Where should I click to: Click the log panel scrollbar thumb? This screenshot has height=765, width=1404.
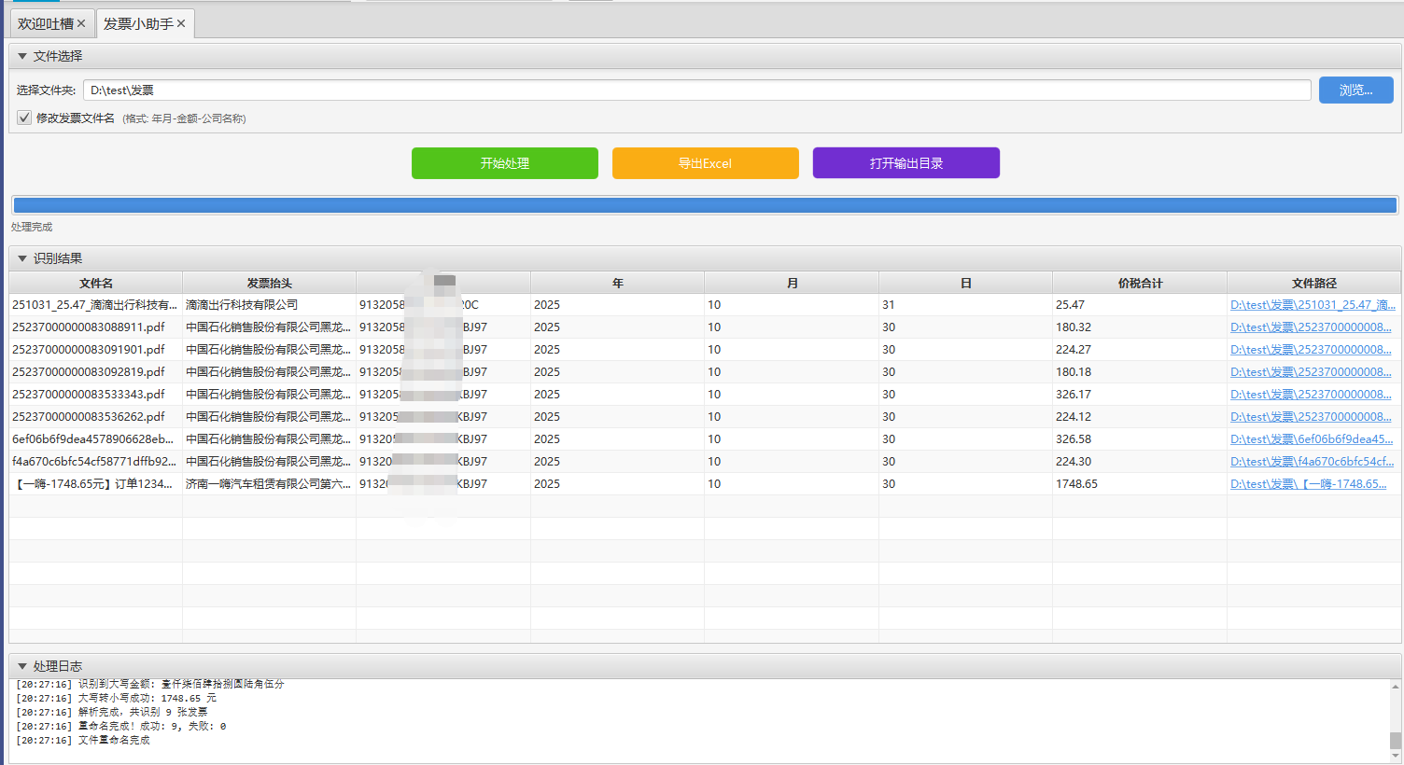pyautogui.click(x=1395, y=740)
